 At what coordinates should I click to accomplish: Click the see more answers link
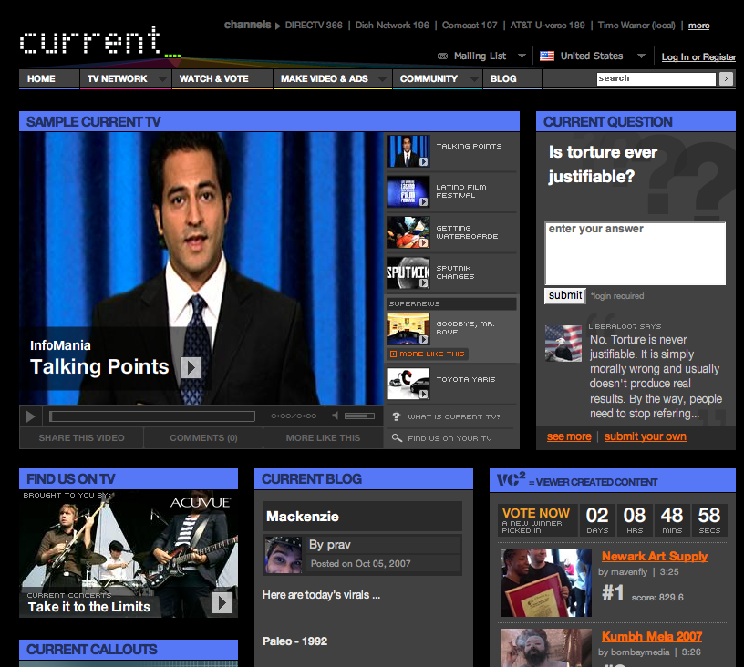coord(569,436)
